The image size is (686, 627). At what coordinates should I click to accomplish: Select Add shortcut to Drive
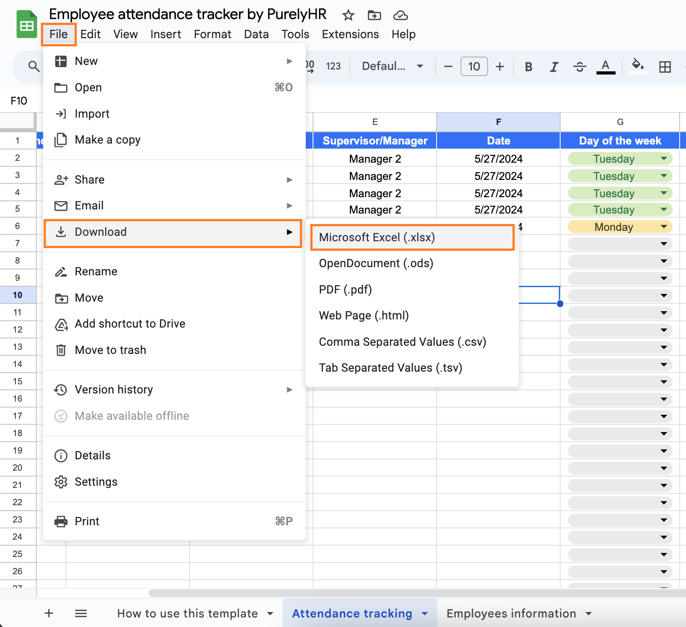tap(174, 324)
